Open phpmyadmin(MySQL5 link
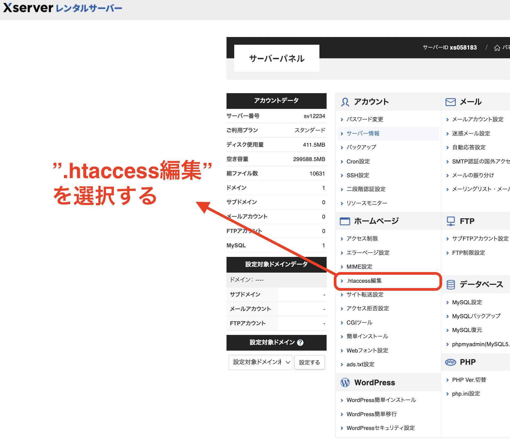510x443 pixels. tap(481, 344)
